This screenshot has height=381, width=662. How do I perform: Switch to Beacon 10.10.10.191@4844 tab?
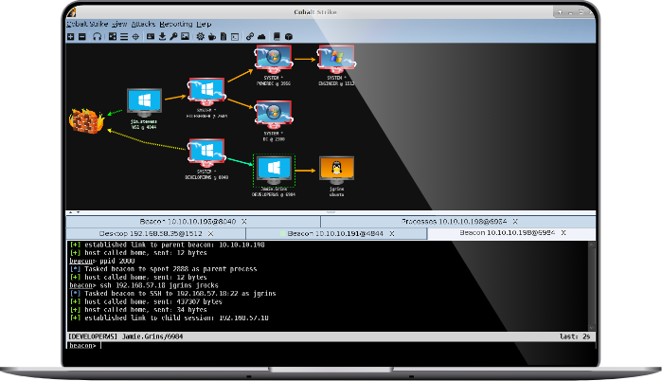tap(336, 233)
